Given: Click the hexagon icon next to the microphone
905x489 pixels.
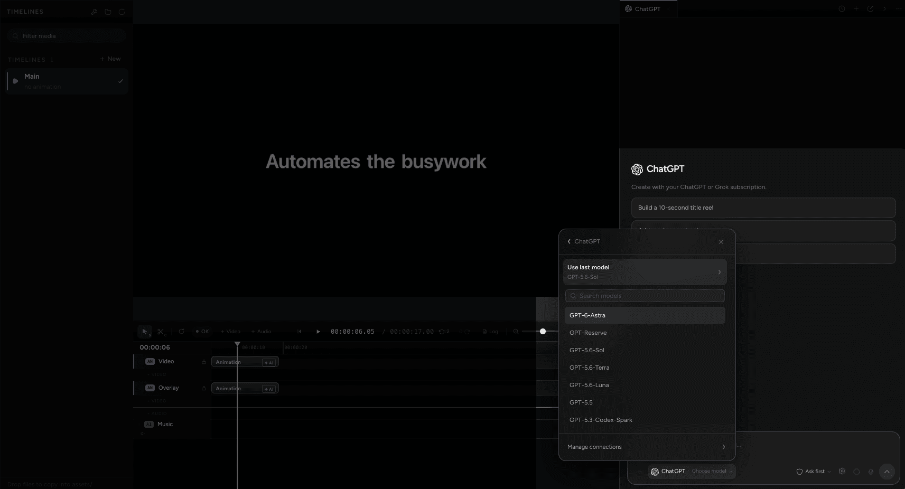Looking at the screenshot, I should point(856,472).
